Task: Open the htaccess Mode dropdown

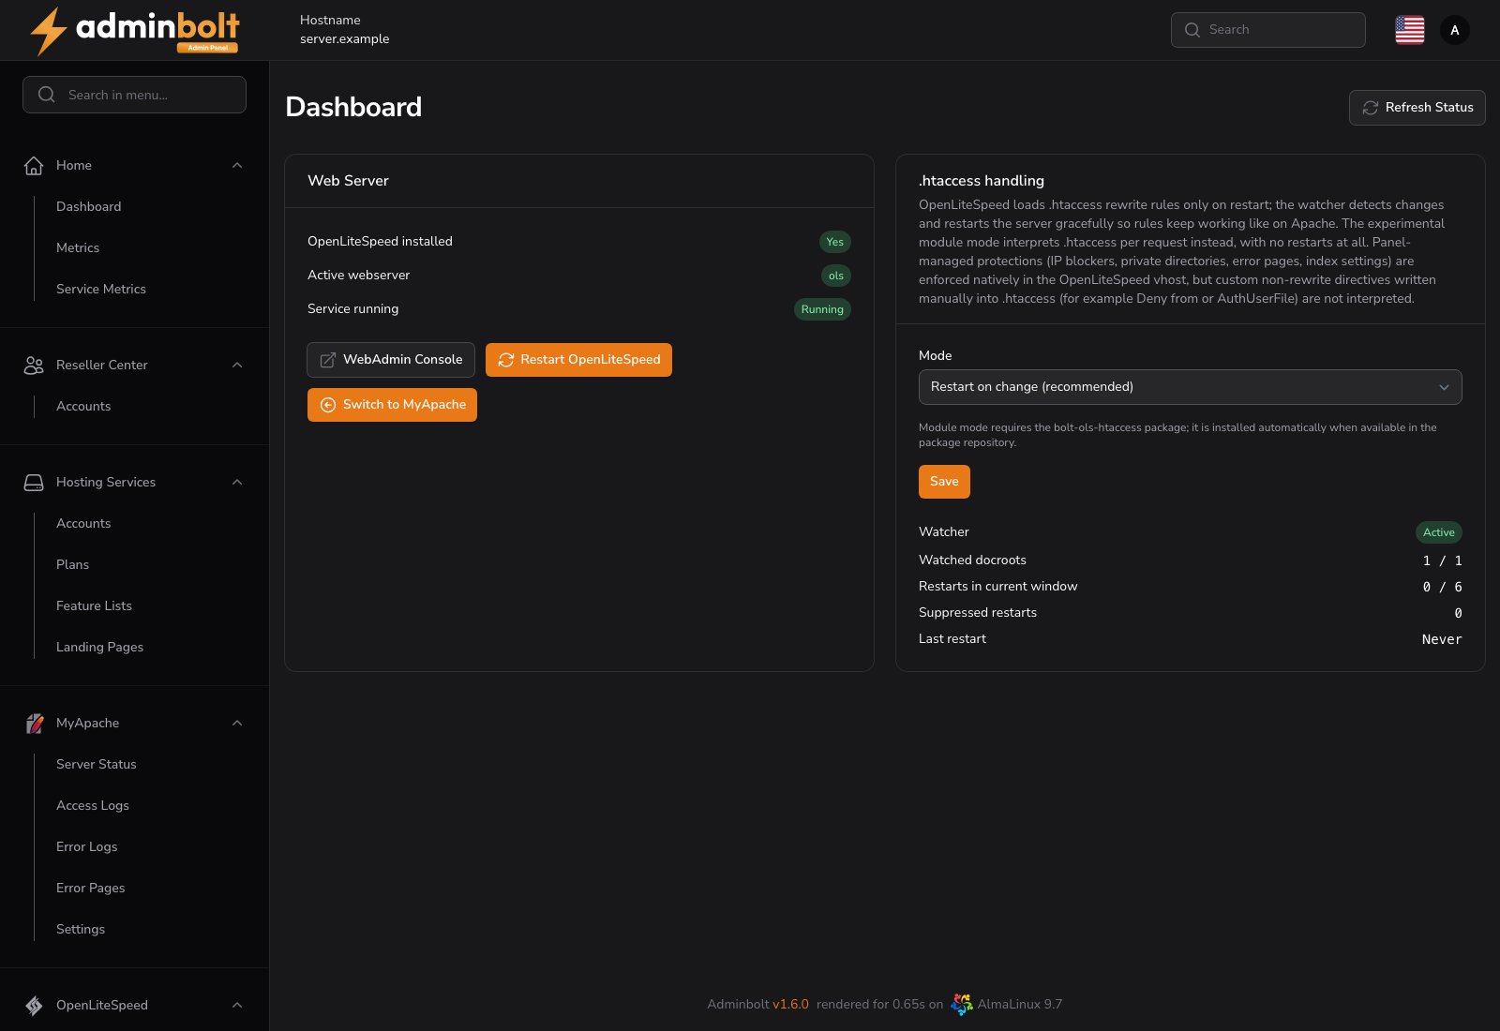Action: pos(1191,387)
